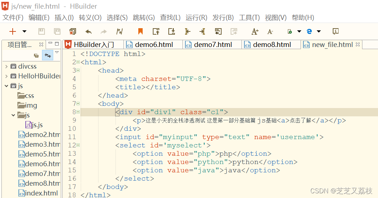Viewport: 378px width, 198px height.
Task: Select the img folder in project tree
Action: tap(27, 106)
